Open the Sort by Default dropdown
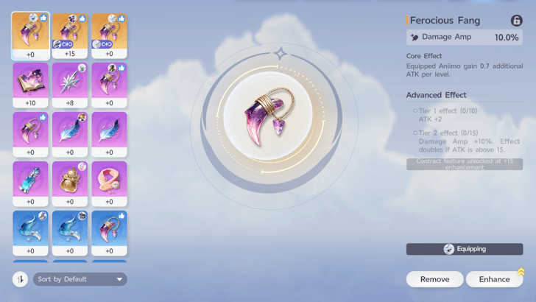 point(80,279)
